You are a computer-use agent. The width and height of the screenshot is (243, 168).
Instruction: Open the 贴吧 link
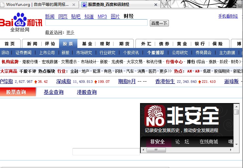[x=76, y=16]
